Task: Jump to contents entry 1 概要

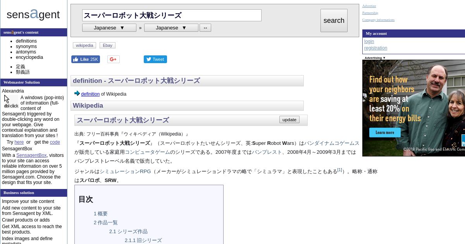Action: coord(101,214)
